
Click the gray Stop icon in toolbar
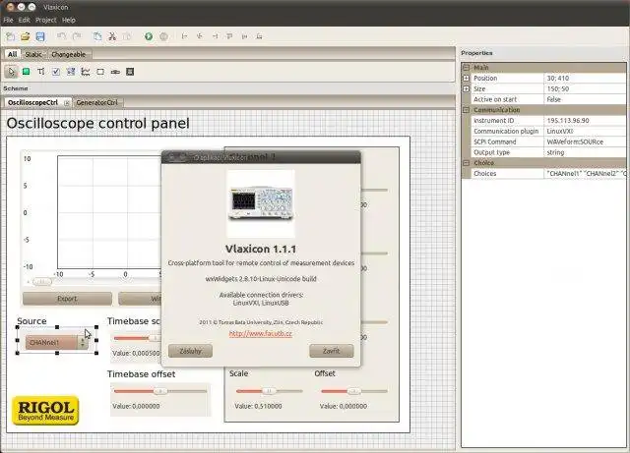[163, 36]
